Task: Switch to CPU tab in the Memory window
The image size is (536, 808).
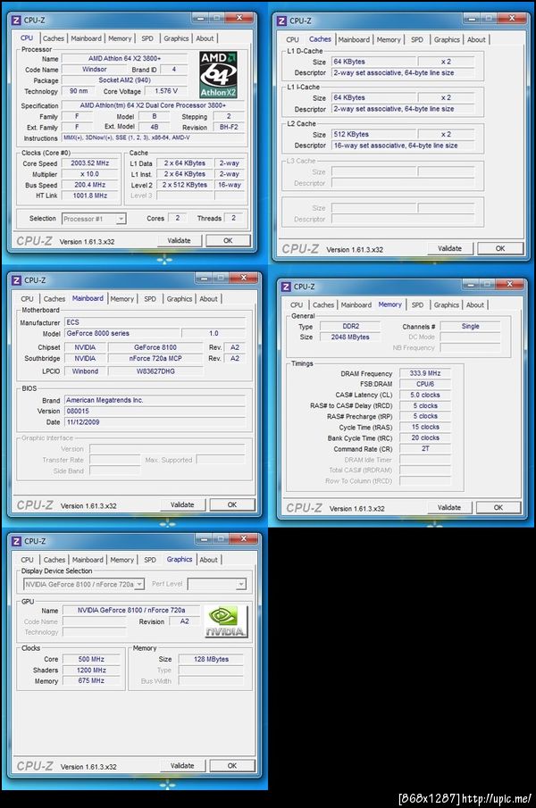Action: click(x=297, y=305)
